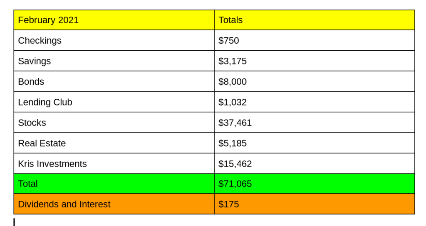
Task: Click the $5,185 real estate value
Action: tap(233, 143)
